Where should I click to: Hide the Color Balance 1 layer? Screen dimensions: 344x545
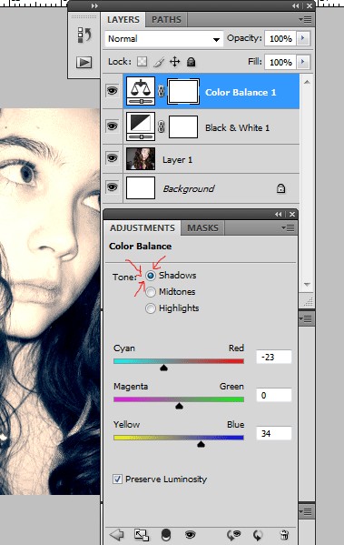pos(112,91)
